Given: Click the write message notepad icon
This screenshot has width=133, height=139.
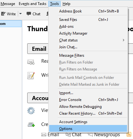Looking at the screenshot, I should 31,76.
